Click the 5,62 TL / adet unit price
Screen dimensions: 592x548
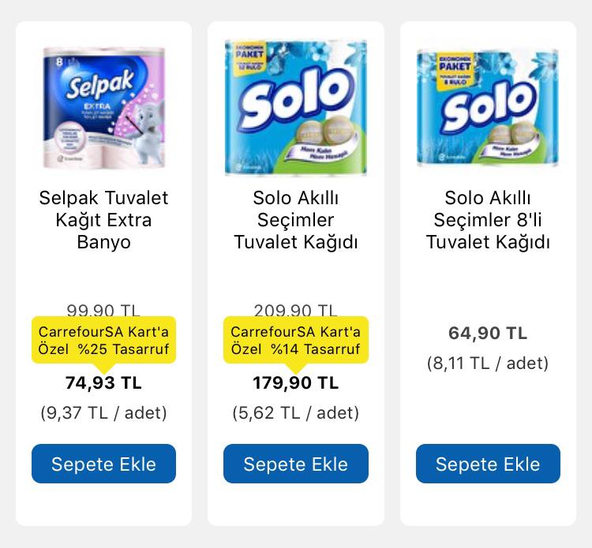pos(296,412)
